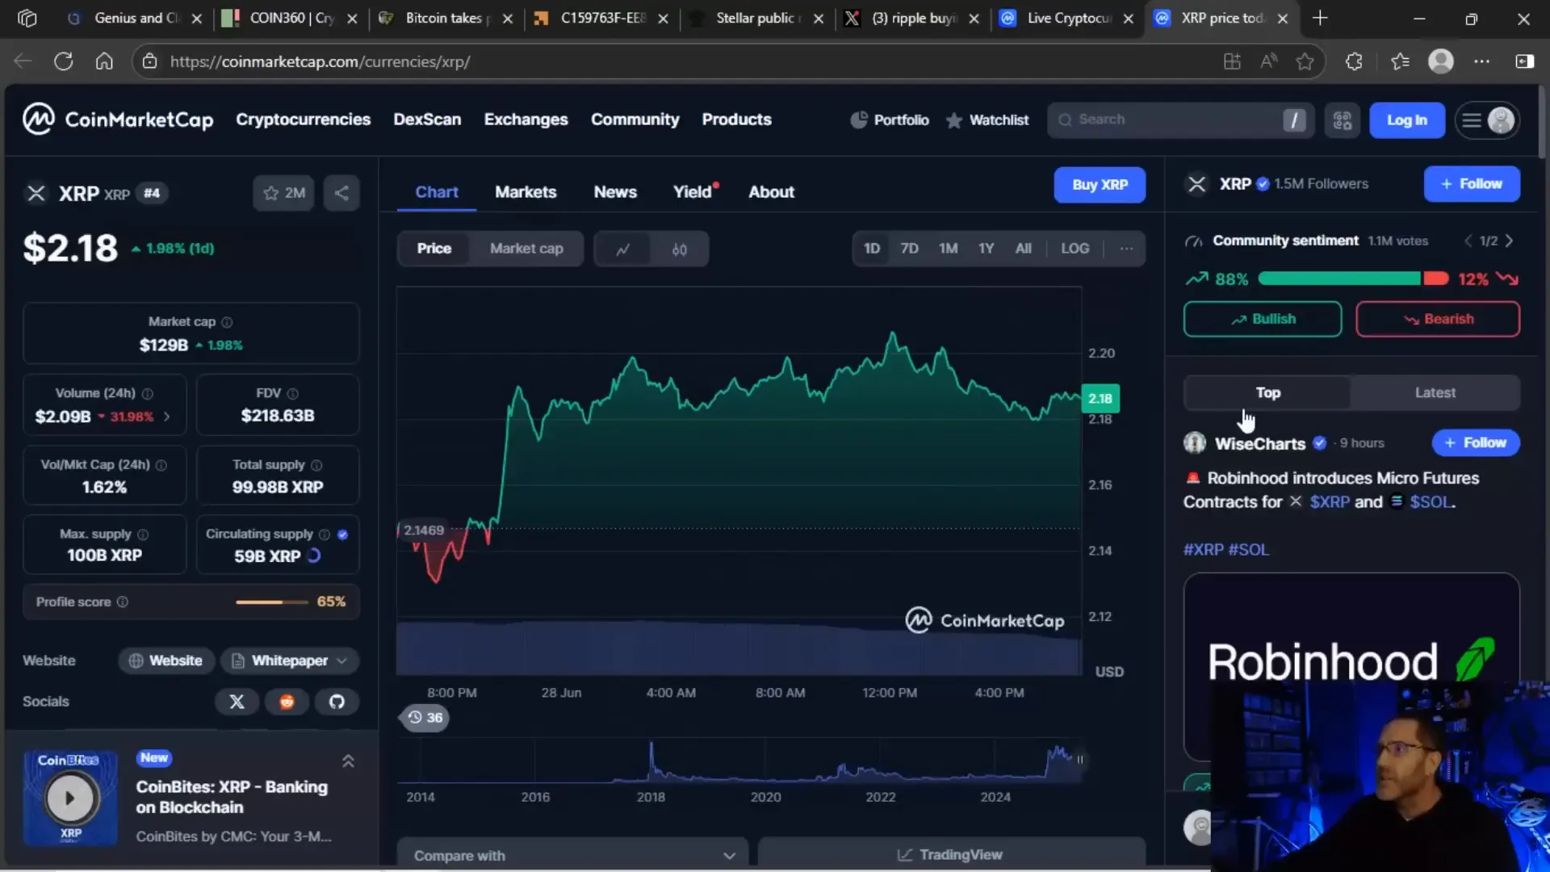The width and height of the screenshot is (1550, 872).
Task: Open the GitHub social link
Action: coord(337,702)
